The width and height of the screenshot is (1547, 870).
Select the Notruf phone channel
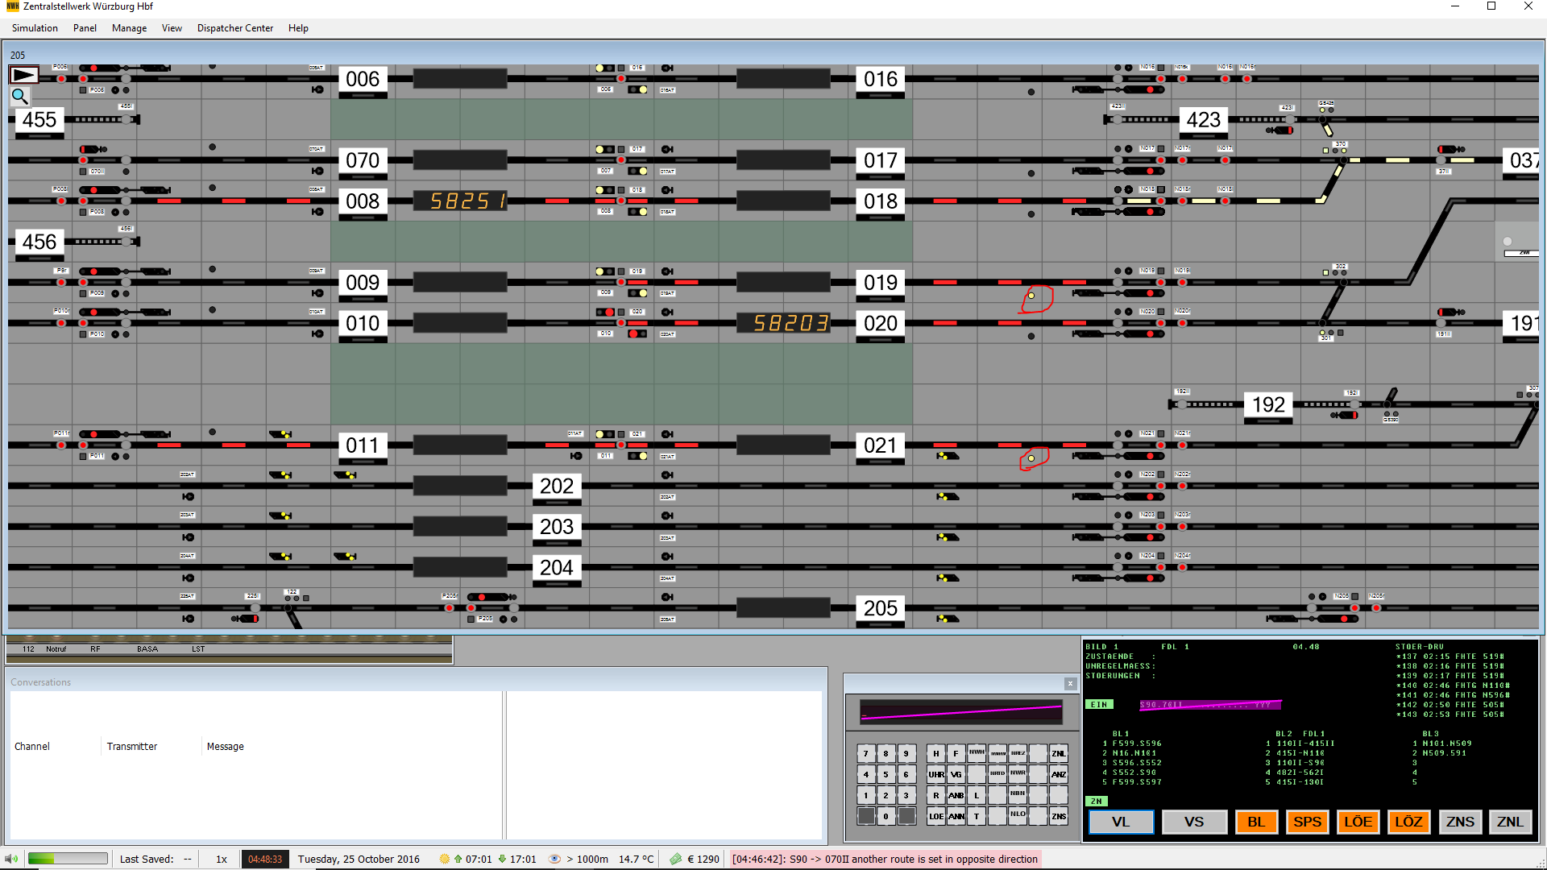(56, 648)
